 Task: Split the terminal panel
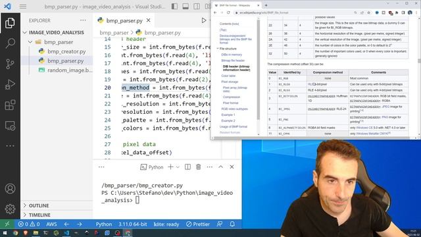tap(187, 167)
